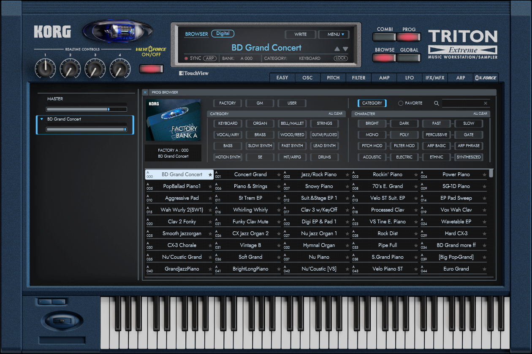Star the Power Piano program
This screenshot has width=532, height=354.
click(x=485, y=174)
